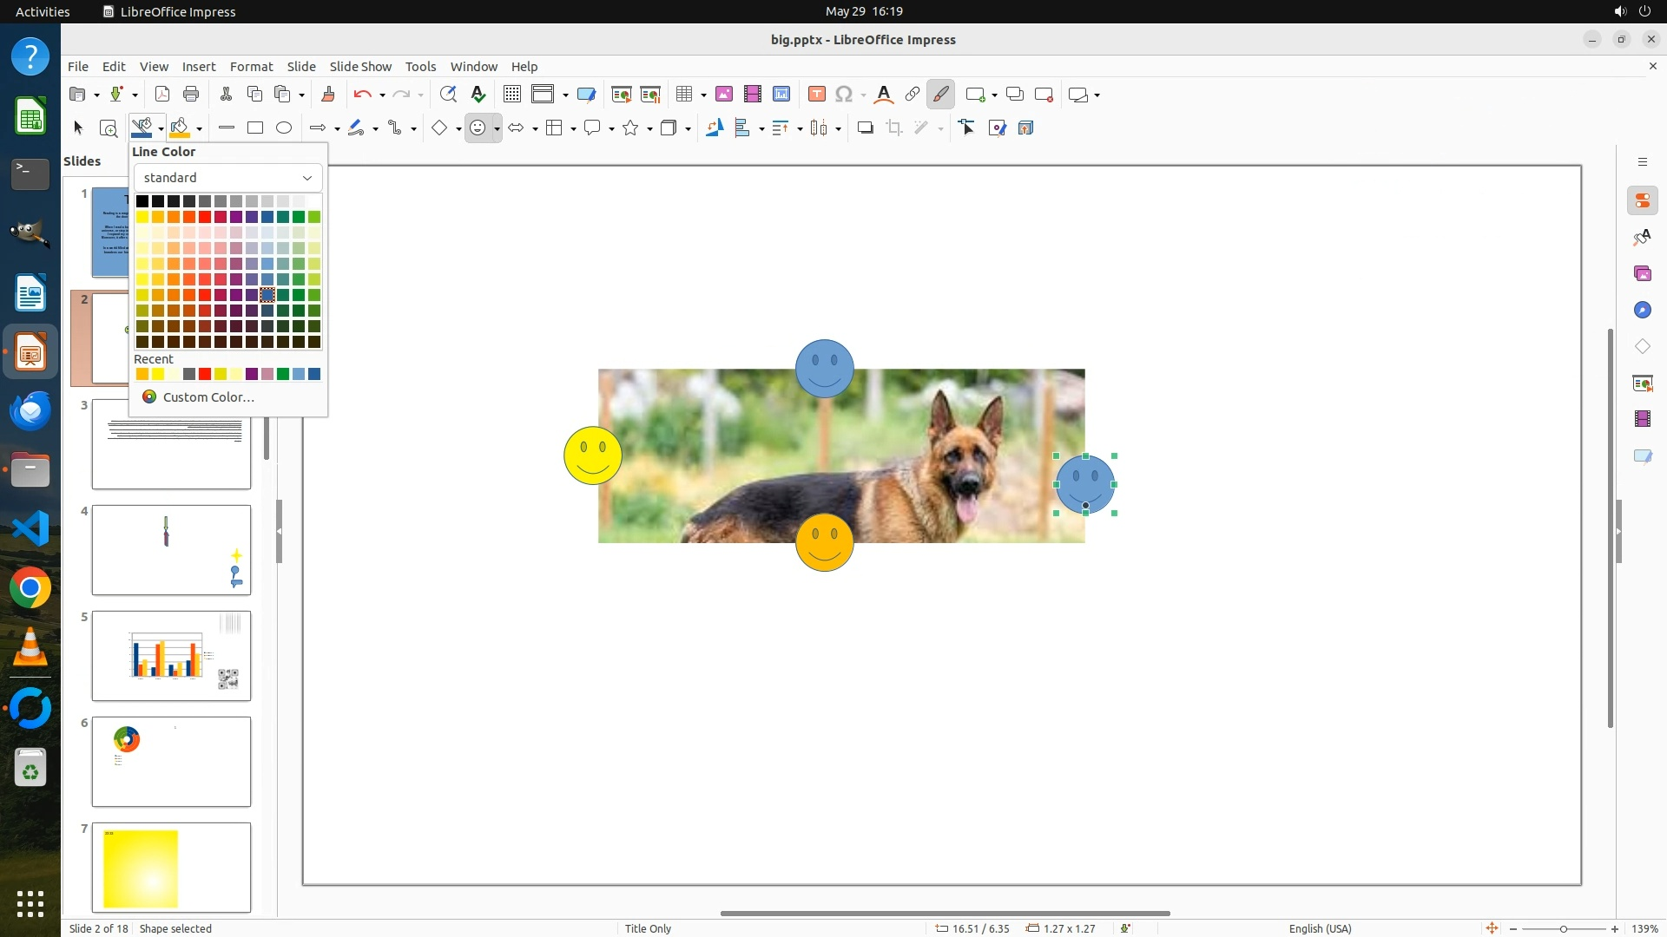Open the Slide Show menu
1667x937 pixels.
pos(360,67)
